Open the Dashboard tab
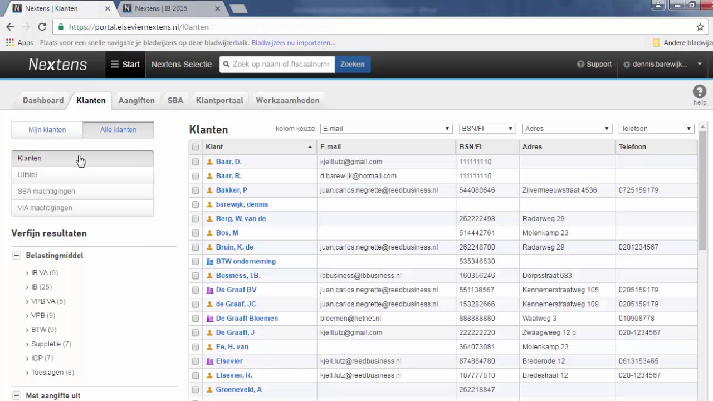The width and height of the screenshot is (713, 401). 43,100
